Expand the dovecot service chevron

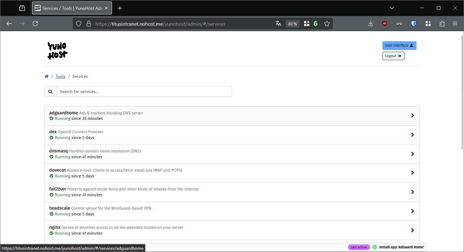coord(412,173)
